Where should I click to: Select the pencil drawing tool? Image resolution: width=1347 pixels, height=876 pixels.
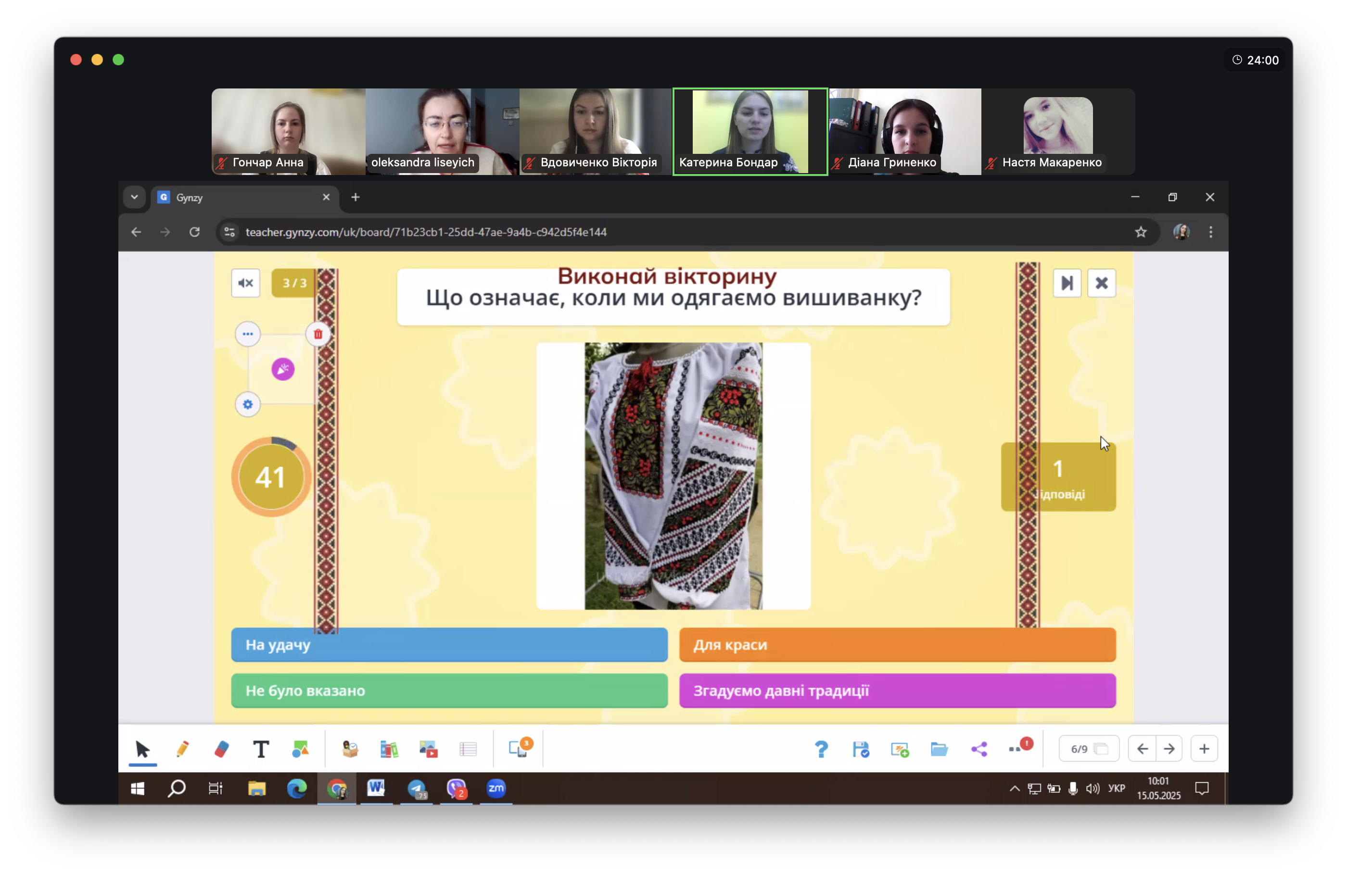(182, 749)
